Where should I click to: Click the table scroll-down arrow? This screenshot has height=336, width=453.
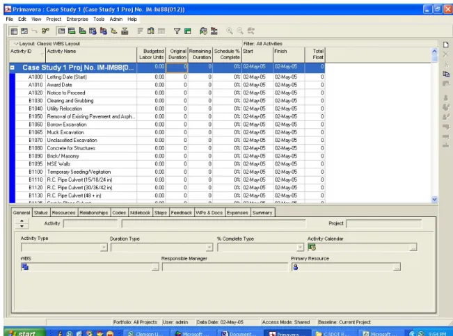434,200
